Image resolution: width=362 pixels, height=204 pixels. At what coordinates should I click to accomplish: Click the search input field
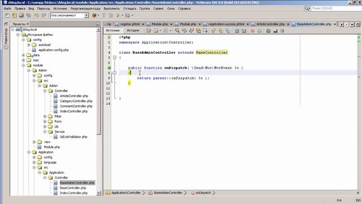pyautogui.click(x=337, y=8)
